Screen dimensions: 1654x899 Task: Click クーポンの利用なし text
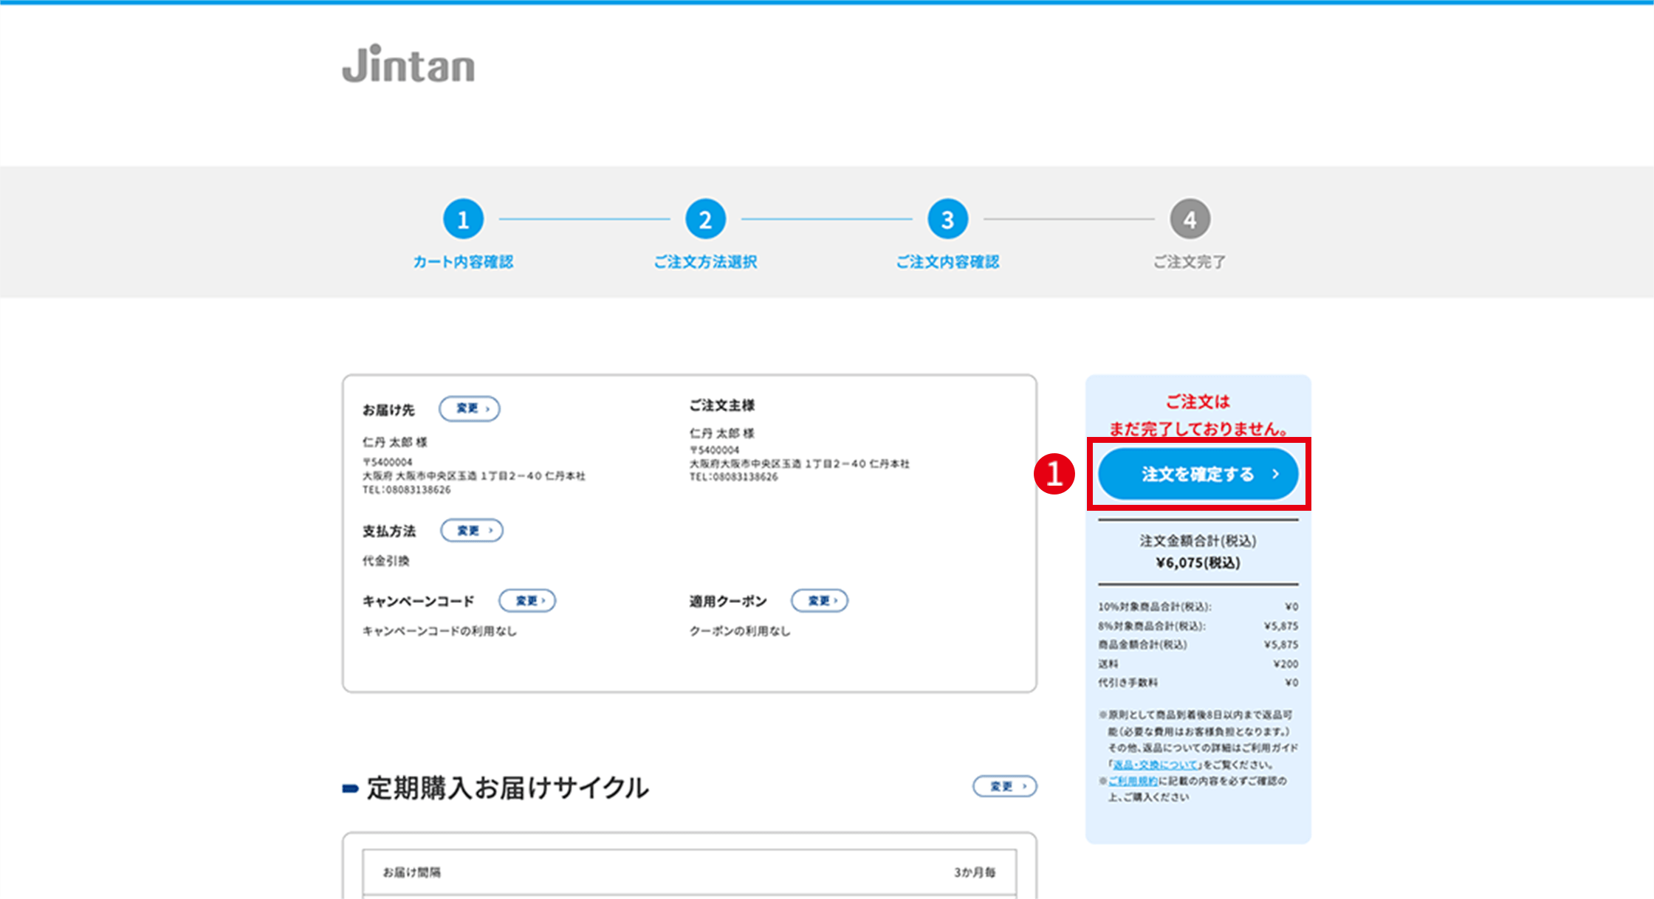pyautogui.click(x=740, y=631)
